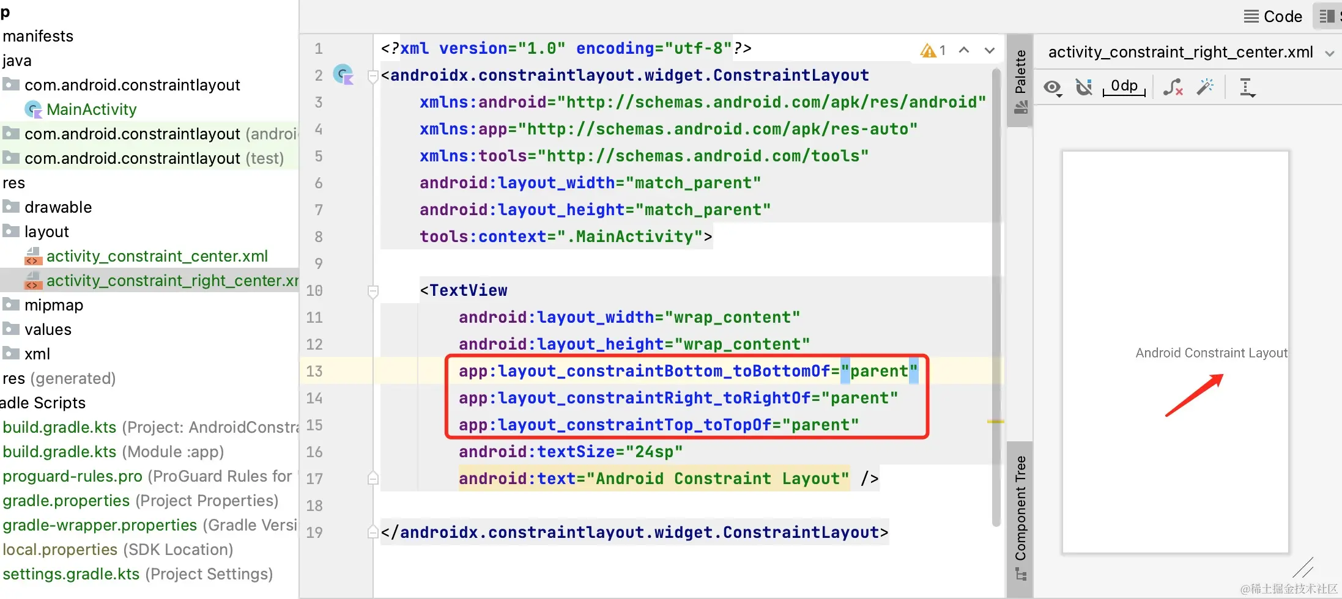Expand the xml folder

click(x=37, y=354)
